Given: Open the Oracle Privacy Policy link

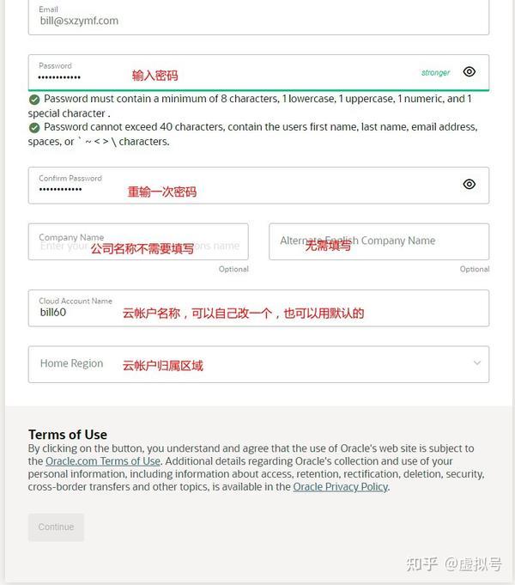Looking at the screenshot, I should tap(341, 487).
